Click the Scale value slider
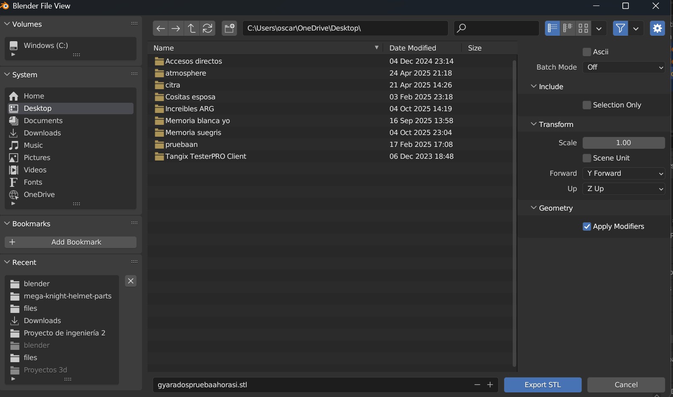This screenshot has height=397, width=673. [624, 143]
